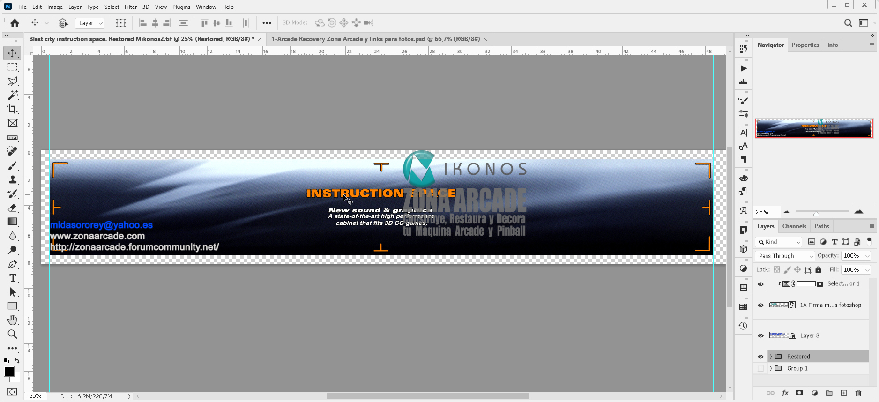Add layer mask icon in Layers panel
Viewport: 879px width, 402px height.
(x=799, y=393)
